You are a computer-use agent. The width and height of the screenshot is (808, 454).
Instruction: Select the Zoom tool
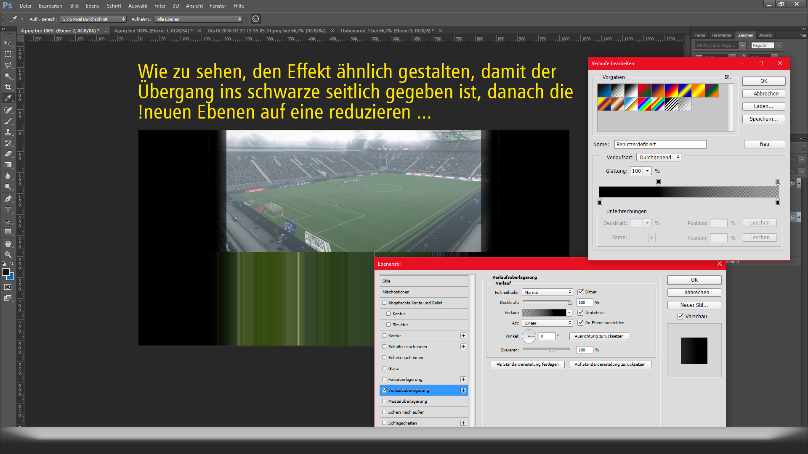point(8,255)
